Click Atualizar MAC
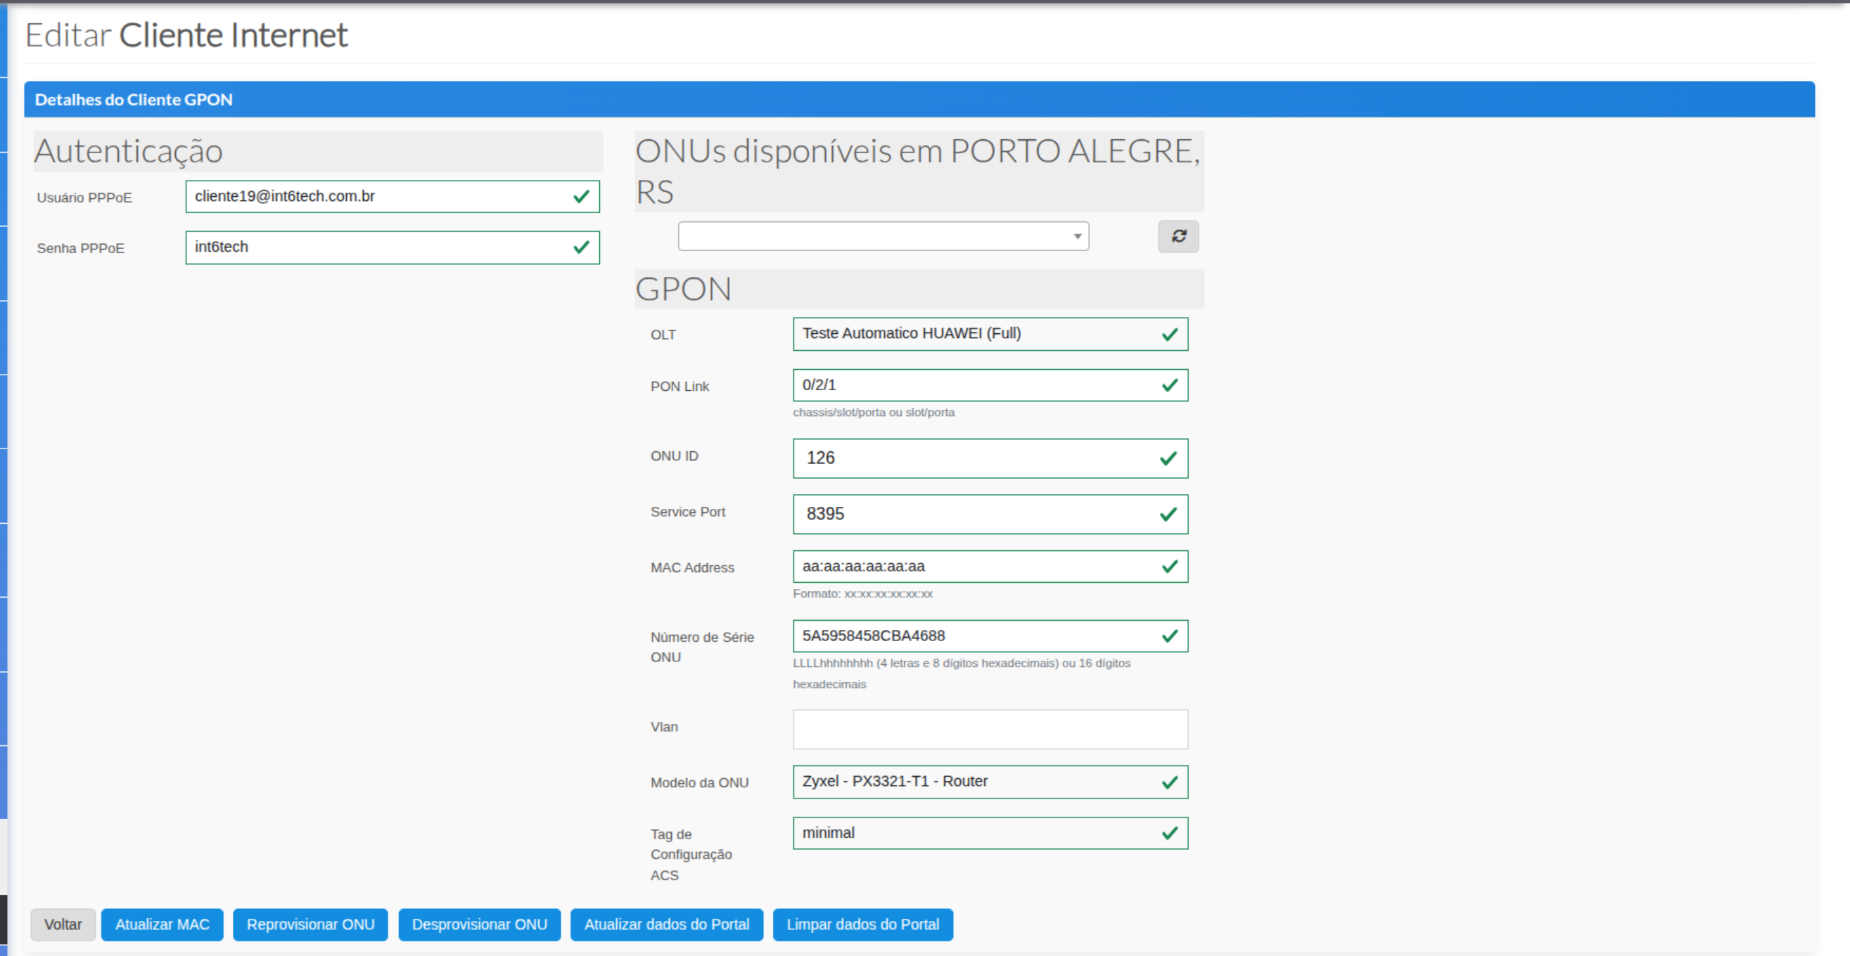The image size is (1850, 956). 162,924
